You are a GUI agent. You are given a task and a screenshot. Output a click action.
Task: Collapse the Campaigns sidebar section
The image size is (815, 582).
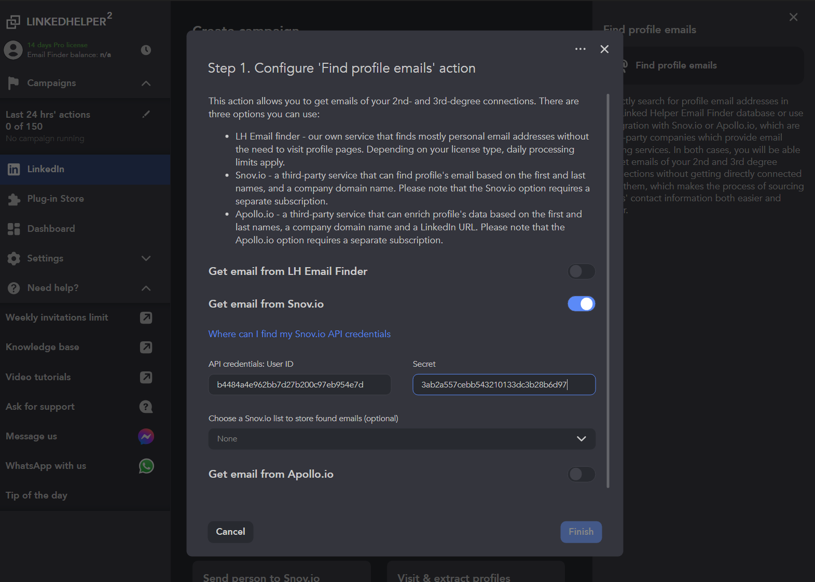(146, 83)
